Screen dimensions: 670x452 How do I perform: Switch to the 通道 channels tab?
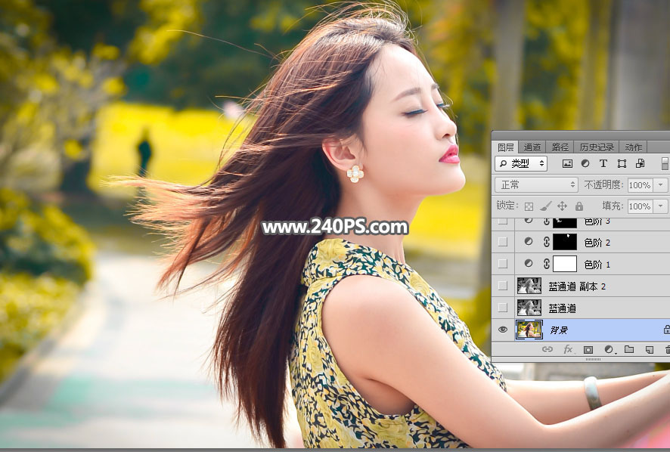pyautogui.click(x=532, y=146)
